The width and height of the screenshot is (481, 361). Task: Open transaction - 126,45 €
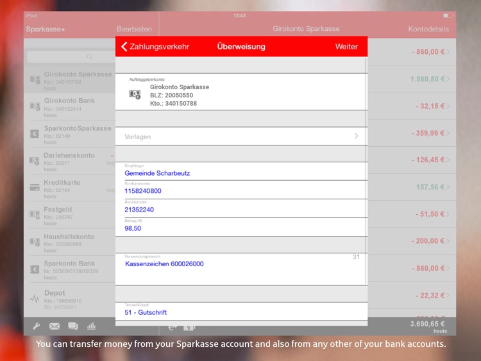[x=412, y=160]
